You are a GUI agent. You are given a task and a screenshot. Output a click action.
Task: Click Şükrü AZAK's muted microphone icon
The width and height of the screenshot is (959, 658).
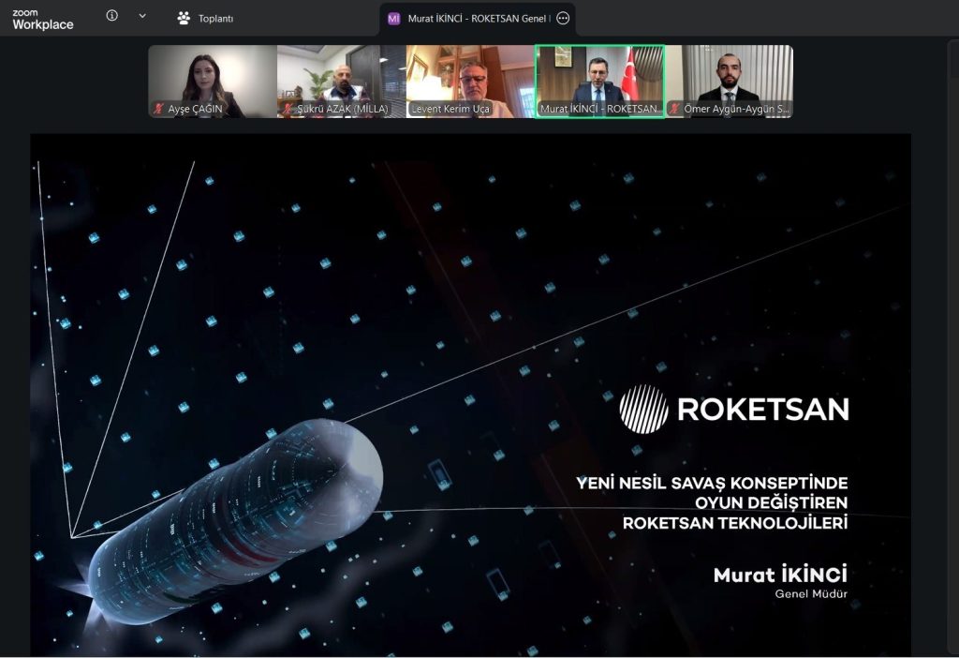288,110
